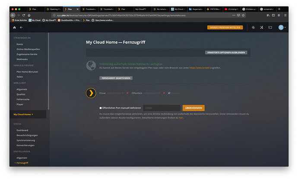298x179 pixels.
Task: Open Plex Home-Benutzer settings
Action: pyautogui.click(x=27, y=72)
